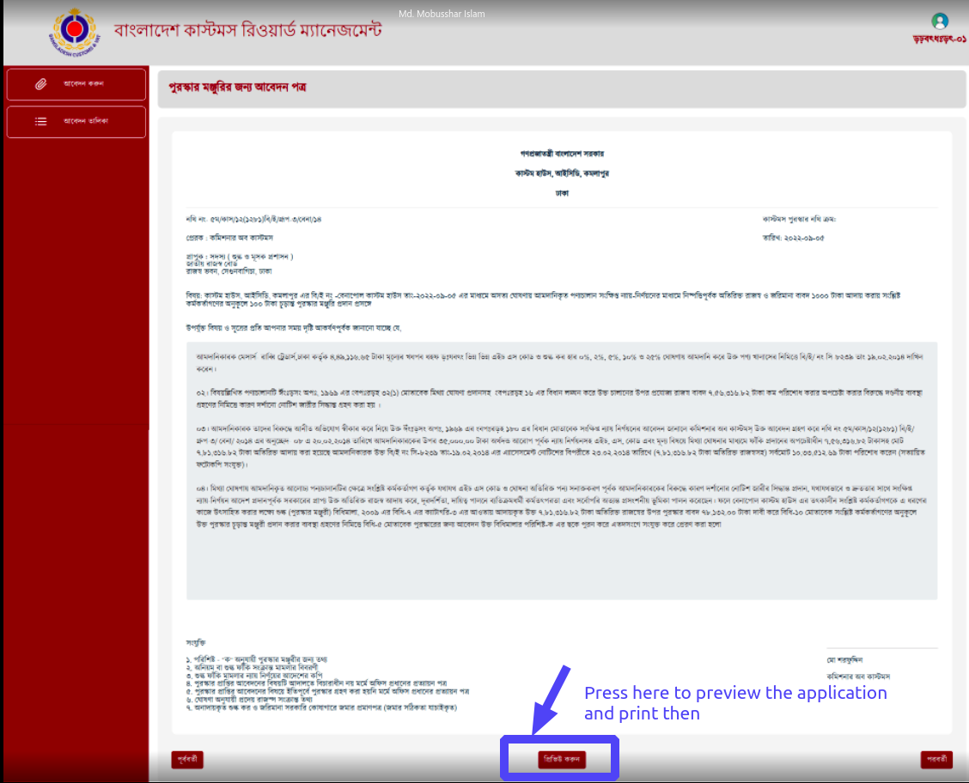Click the গণপ্রজাতন্ত্রী বাংলাদেশ সরকার heading
This screenshot has width=969, height=783.
[562, 153]
